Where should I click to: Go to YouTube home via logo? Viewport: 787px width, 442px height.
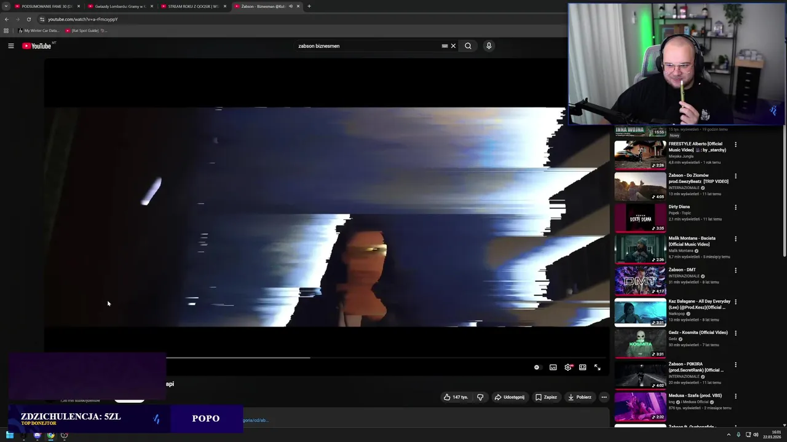point(37,46)
